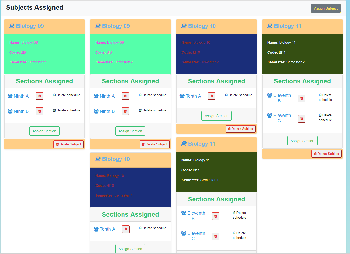Delete schedule for Tenth A in Biology 10 Semester 2
The height and width of the screenshot is (254, 350).
point(238,95)
